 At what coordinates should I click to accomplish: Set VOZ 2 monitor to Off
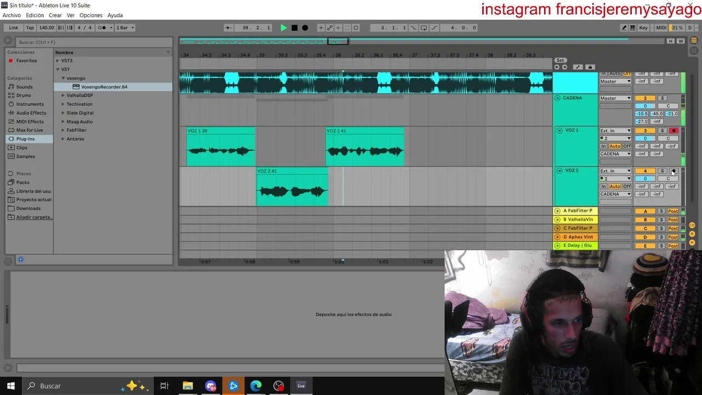point(627,187)
